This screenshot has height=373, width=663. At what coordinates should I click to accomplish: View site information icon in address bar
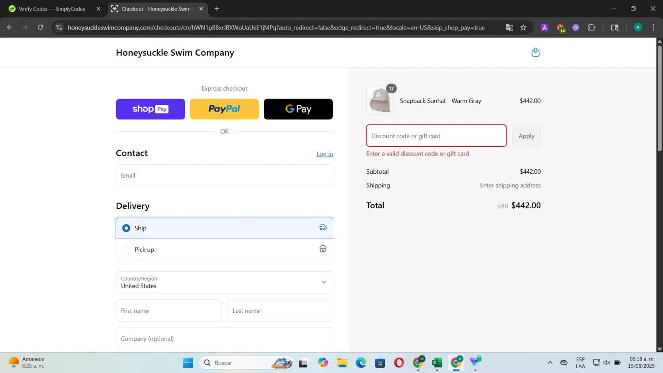click(x=59, y=27)
